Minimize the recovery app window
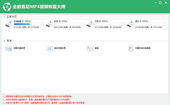Image resolution: width=170 pixels, height=105 pixels. pos(156,3)
